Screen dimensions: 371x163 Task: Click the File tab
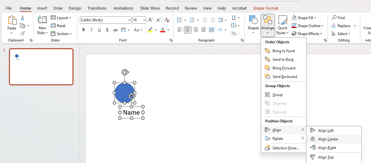[9, 8]
